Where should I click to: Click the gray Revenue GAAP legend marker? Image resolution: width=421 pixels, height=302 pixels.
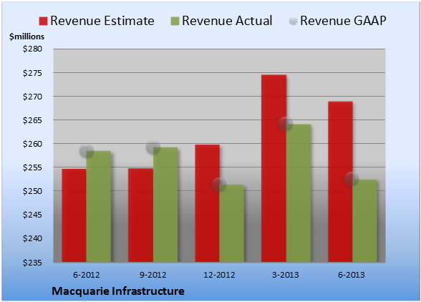click(294, 21)
